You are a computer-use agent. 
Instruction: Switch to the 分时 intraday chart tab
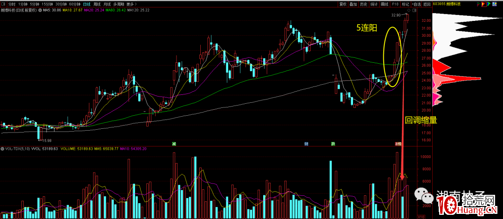pos(12,4)
